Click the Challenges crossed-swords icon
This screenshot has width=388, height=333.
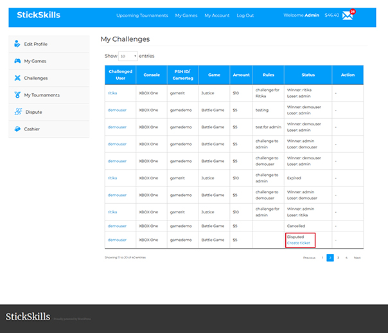click(x=17, y=78)
